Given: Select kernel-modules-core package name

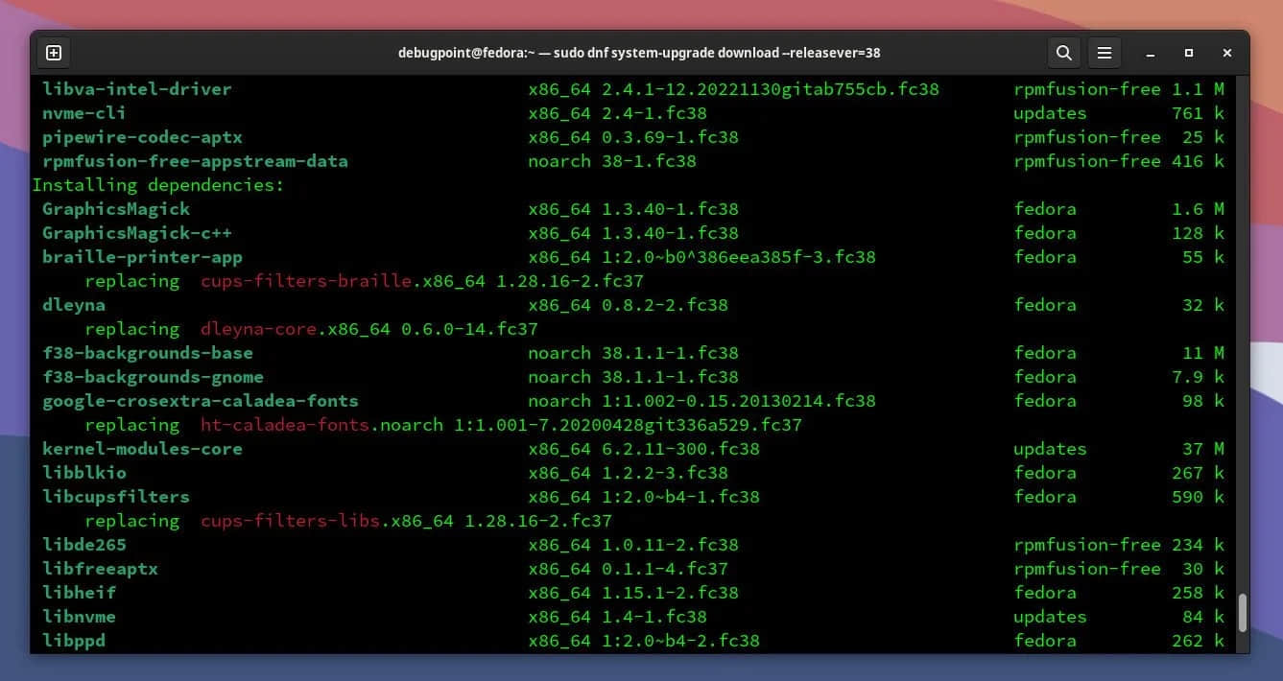Looking at the screenshot, I should point(142,449).
